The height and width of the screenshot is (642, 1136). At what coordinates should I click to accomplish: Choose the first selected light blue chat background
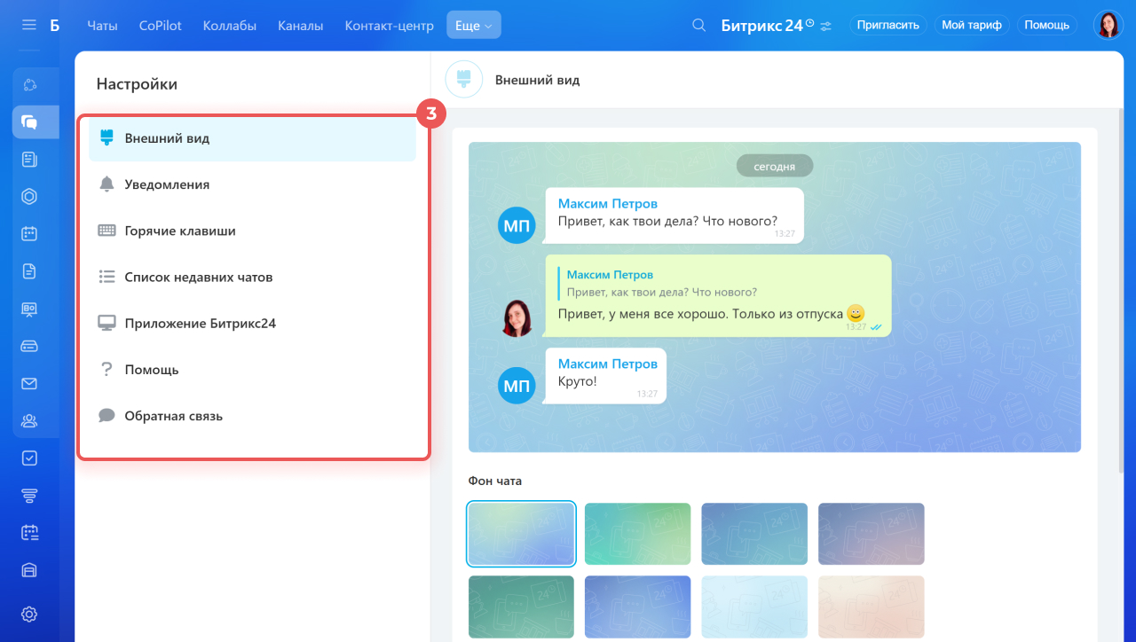(521, 534)
